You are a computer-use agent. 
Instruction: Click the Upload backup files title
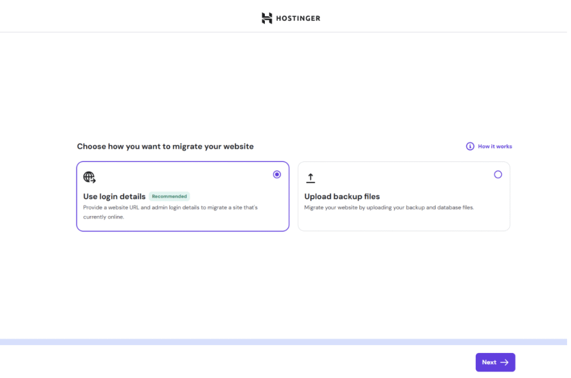coord(342,197)
